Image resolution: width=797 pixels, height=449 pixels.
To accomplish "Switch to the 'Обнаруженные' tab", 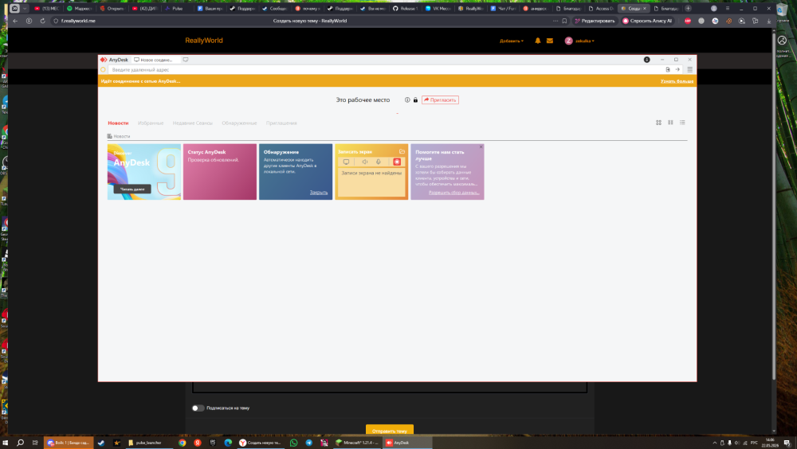I will coord(239,123).
